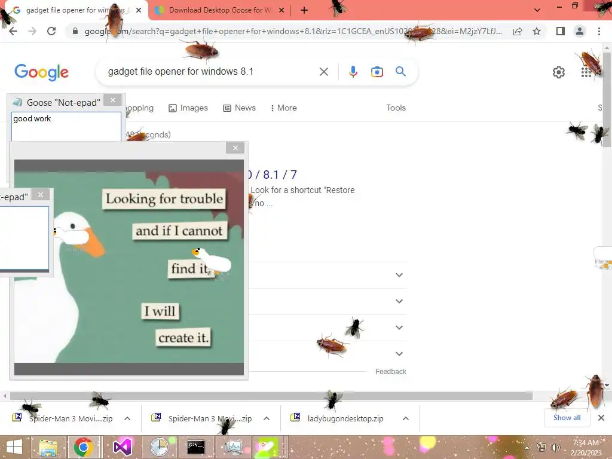Viewport: 612px width, 459px height.
Task: Click the browser back arrow
Action: [x=13, y=31]
